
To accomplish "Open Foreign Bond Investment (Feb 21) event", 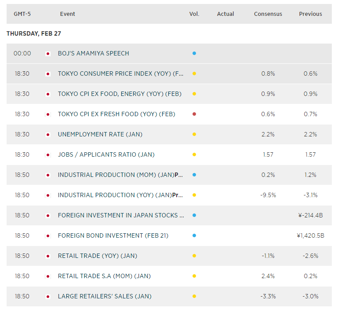I will click(x=113, y=235).
